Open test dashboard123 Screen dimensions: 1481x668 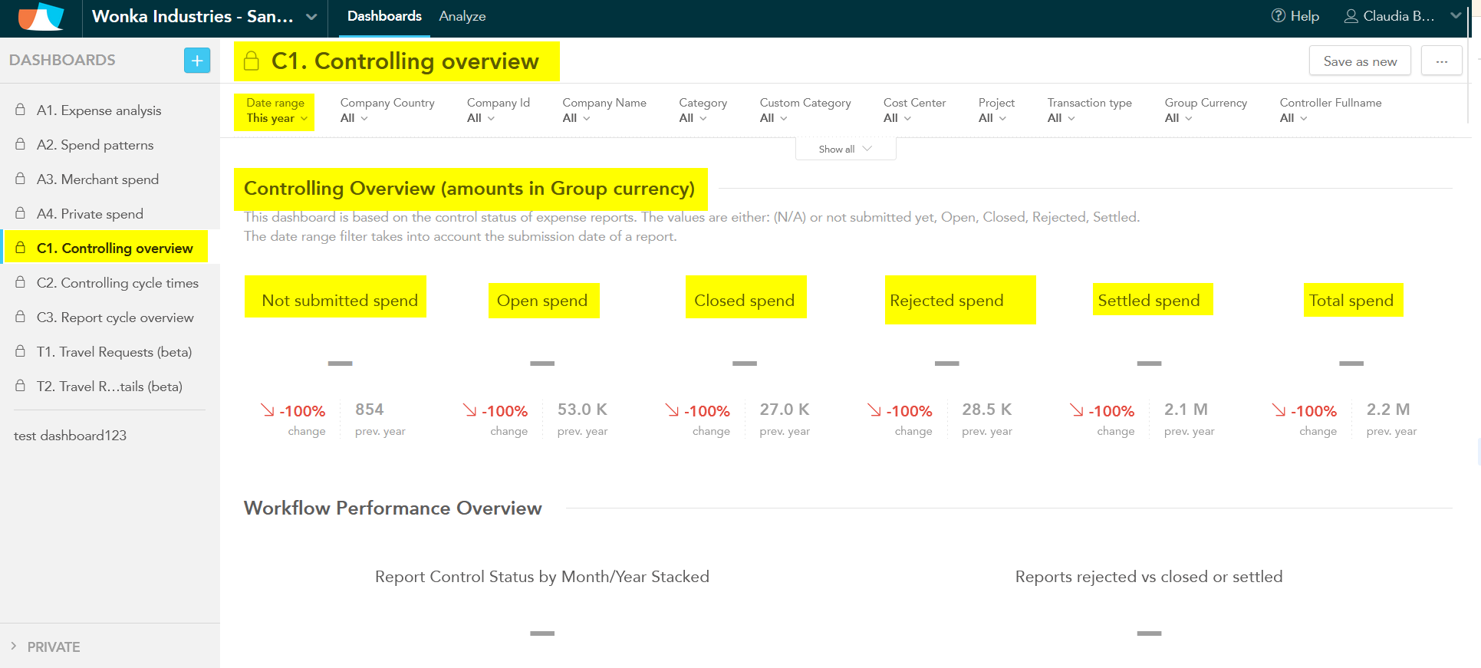coord(70,436)
